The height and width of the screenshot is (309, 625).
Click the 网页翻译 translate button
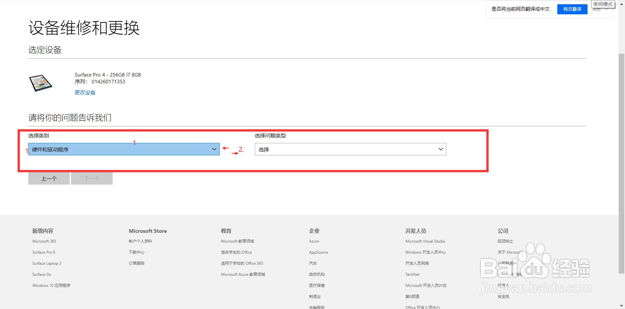click(x=572, y=9)
